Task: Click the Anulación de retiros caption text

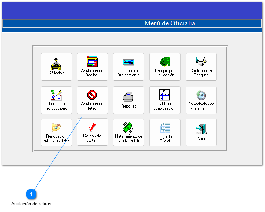Action: click(x=31, y=204)
